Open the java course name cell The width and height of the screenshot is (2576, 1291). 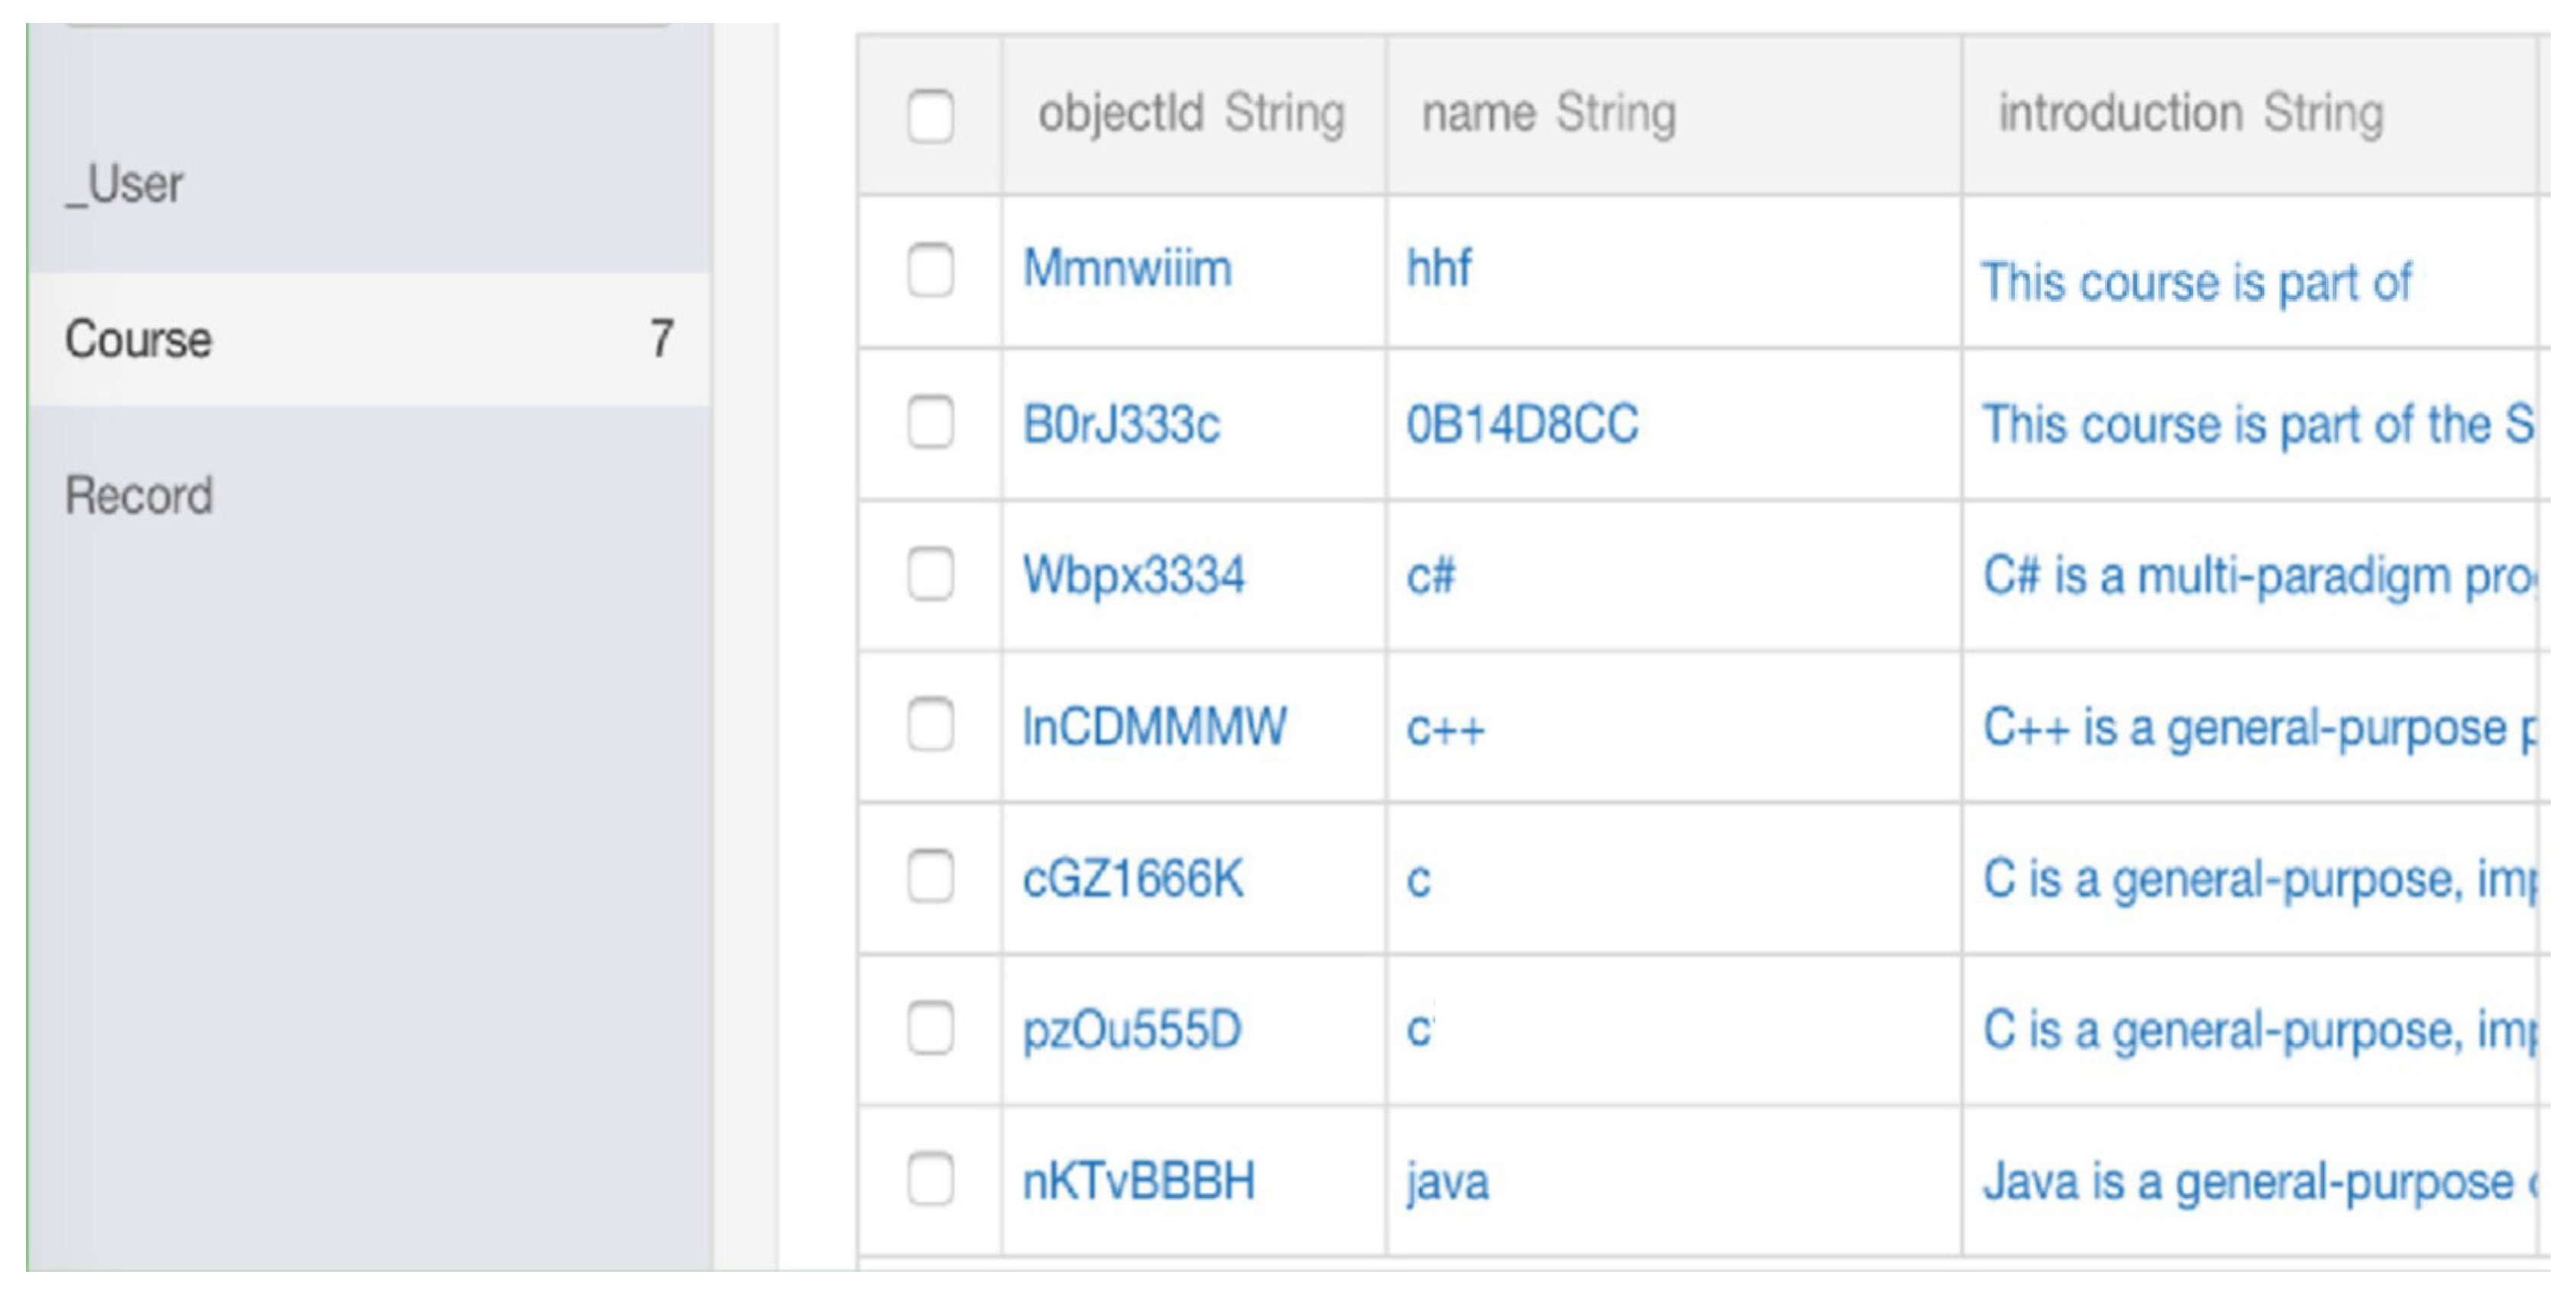pos(1447,1182)
